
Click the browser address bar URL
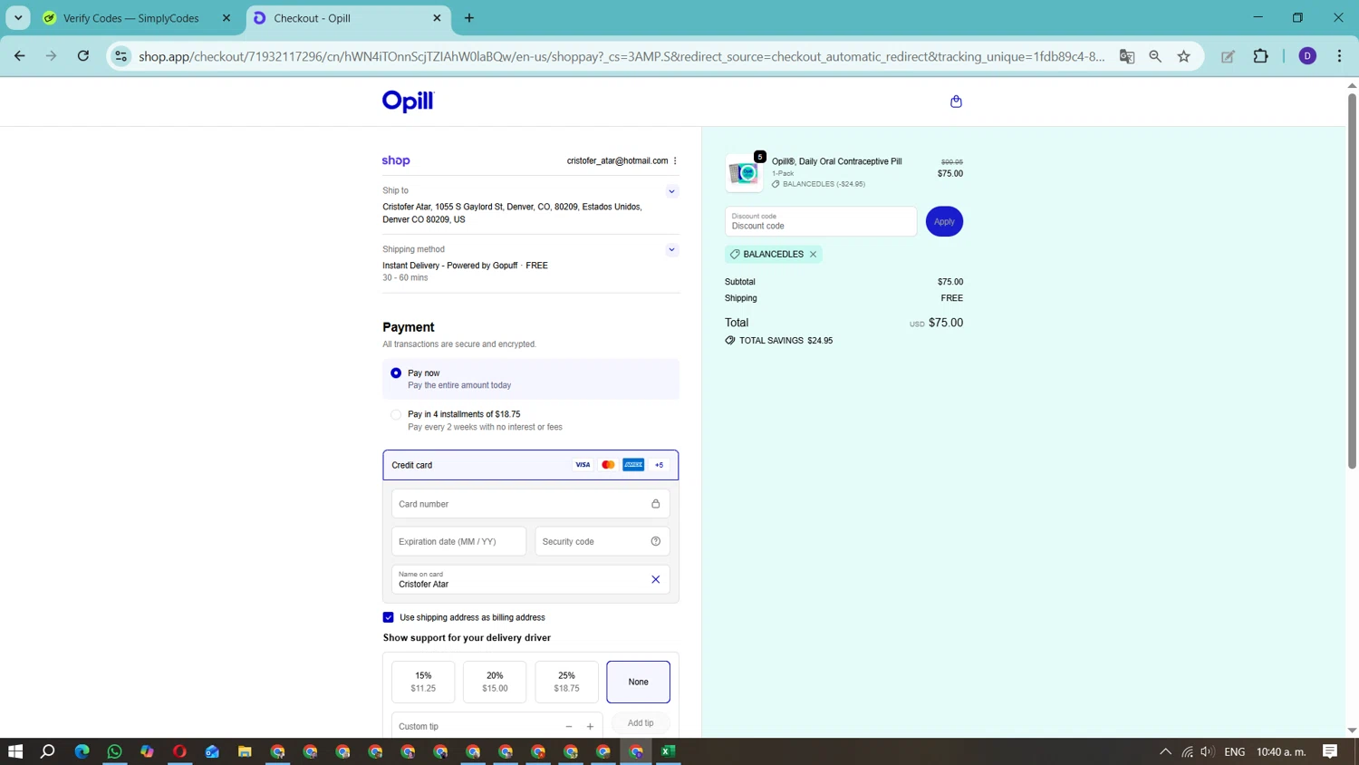[622, 56]
